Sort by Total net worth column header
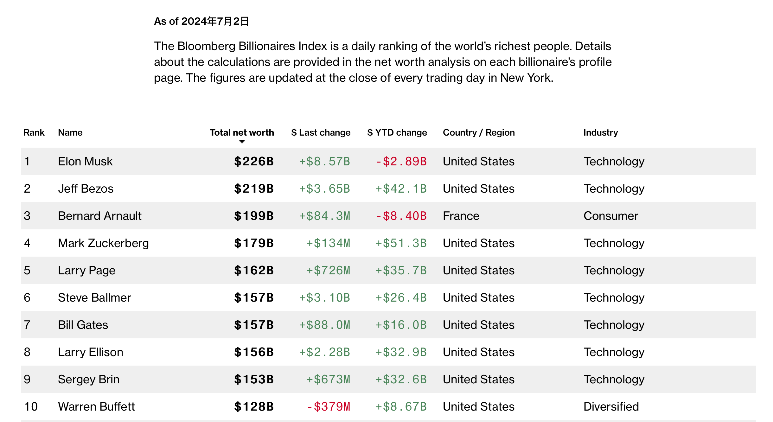Image resolution: width=773 pixels, height=422 pixels. tap(241, 132)
